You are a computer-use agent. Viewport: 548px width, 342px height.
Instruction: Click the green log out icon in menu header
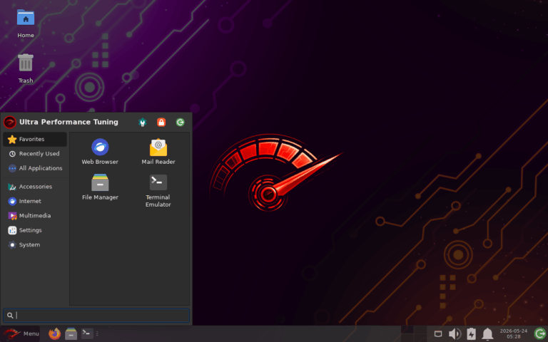180,122
